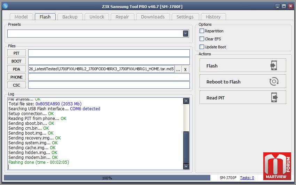Click the 'Setup connection... OK' log line
Viewport: 296px width, 185px height.
pos(31,113)
